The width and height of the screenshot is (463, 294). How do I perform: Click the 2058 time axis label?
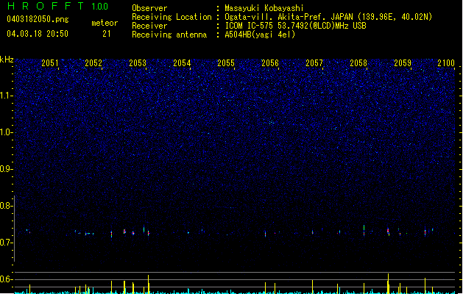358,63
